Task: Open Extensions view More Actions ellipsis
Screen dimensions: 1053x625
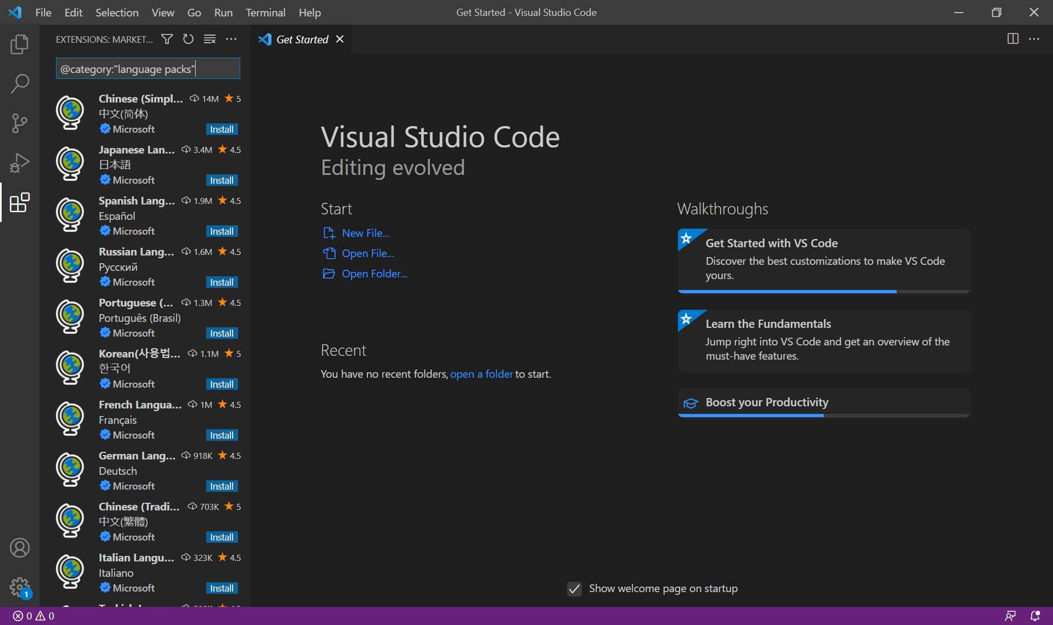Action: tap(231, 39)
